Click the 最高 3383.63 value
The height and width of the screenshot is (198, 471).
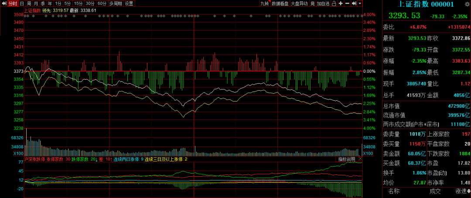click(x=461, y=61)
